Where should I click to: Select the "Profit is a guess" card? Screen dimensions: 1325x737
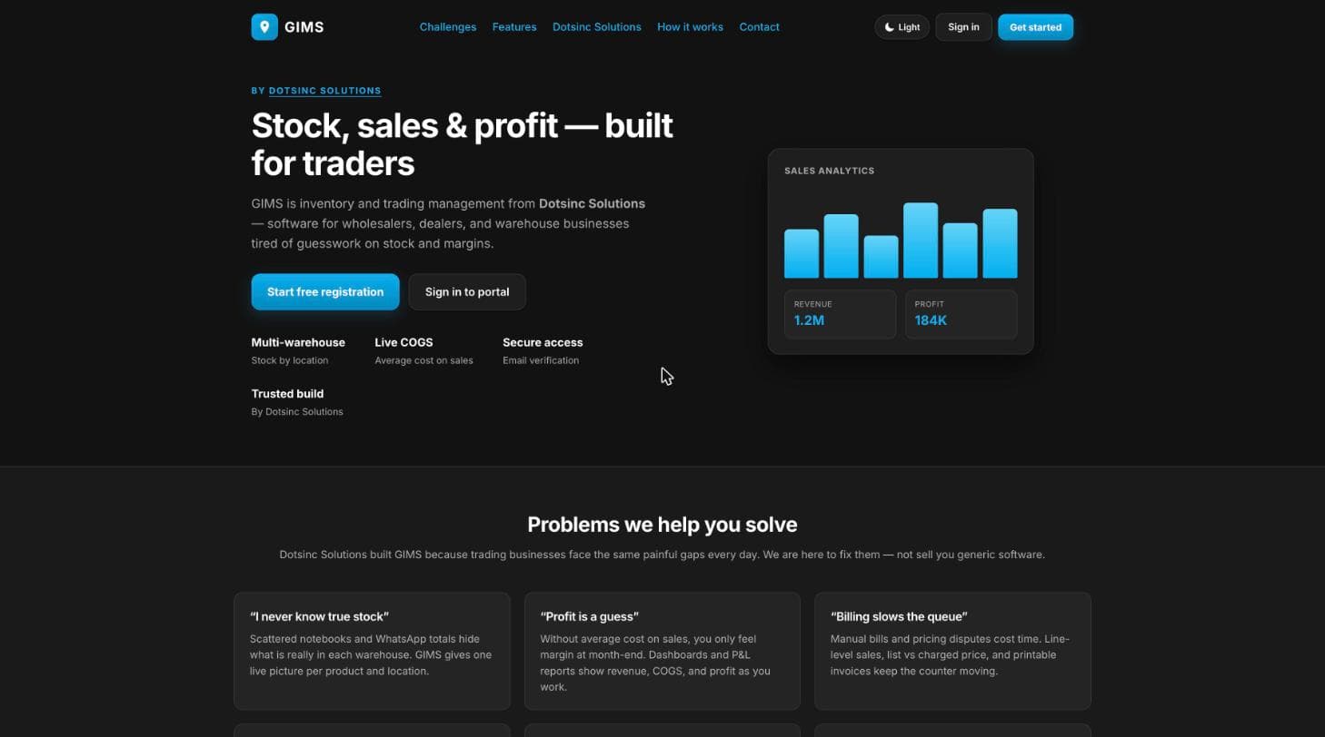662,651
